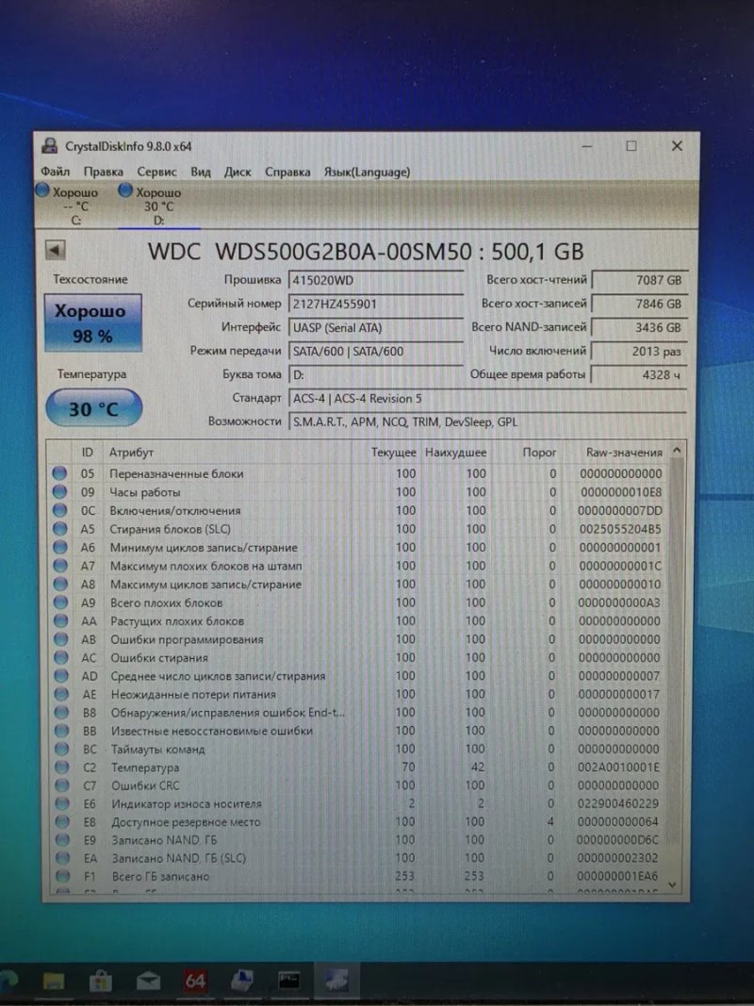Click the 2013 раз power-on count
Screen dimensions: 754x1006
coord(639,352)
